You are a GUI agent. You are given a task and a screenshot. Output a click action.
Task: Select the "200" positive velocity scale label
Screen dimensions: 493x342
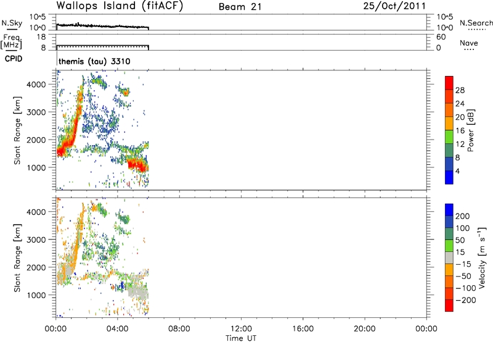click(463, 216)
